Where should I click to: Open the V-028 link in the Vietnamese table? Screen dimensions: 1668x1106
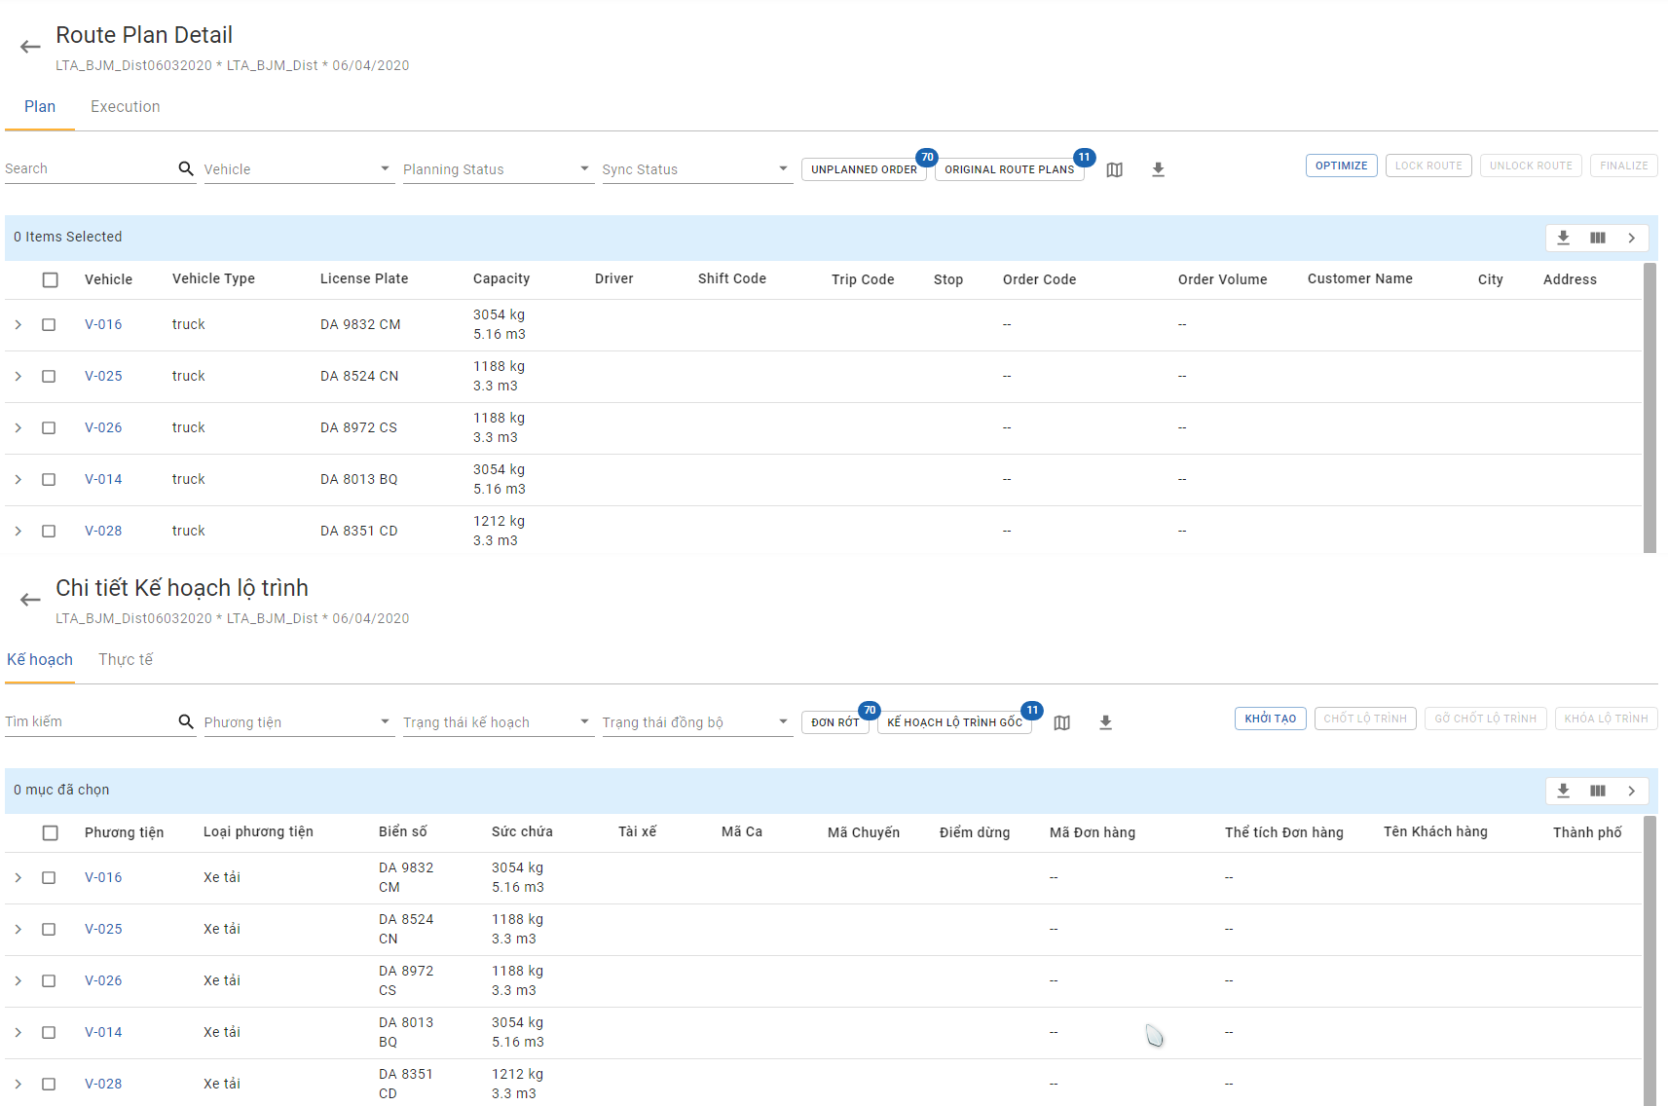103,1084
